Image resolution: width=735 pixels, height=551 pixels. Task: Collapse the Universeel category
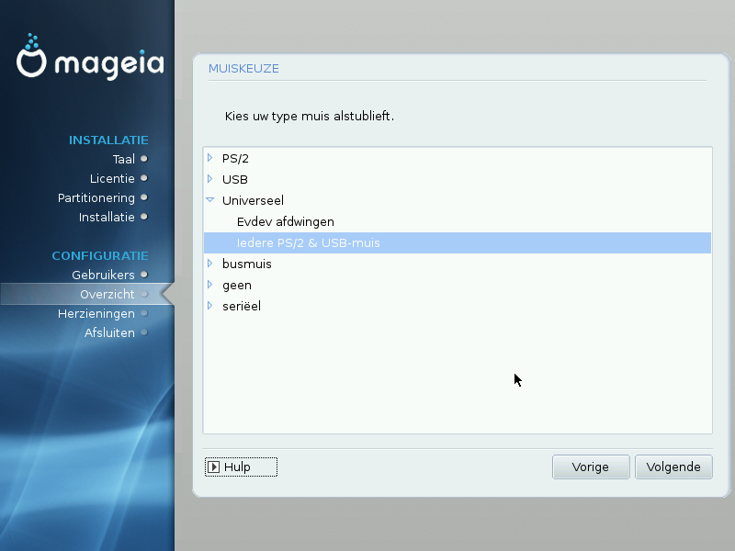(x=210, y=200)
